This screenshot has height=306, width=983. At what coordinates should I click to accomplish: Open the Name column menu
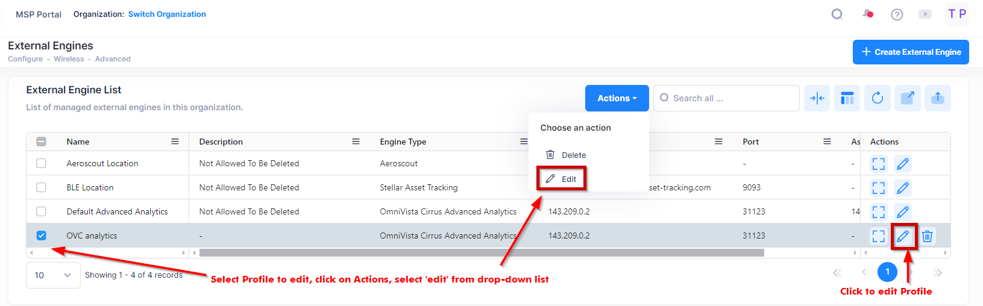coord(175,142)
